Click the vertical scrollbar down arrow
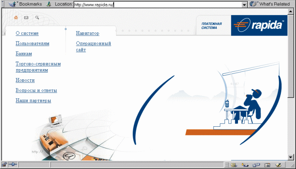Viewport: 296px width, 169px height. click(x=291, y=157)
